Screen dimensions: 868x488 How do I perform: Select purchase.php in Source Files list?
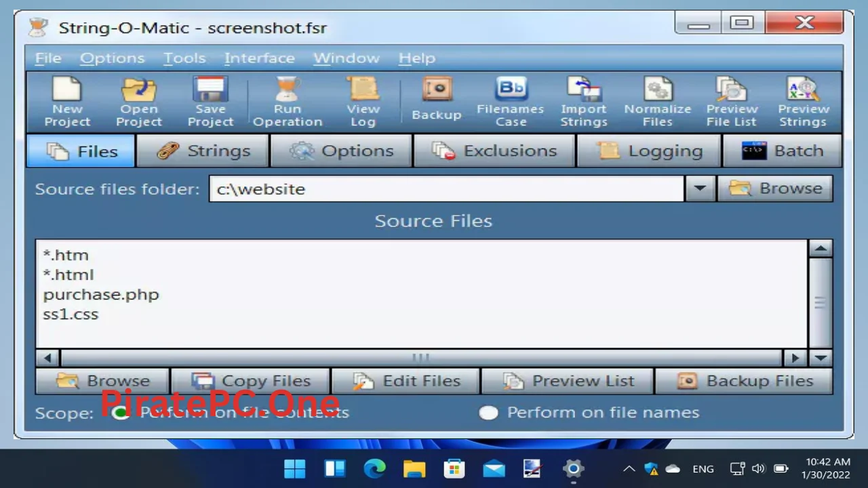[x=101, y=294]
